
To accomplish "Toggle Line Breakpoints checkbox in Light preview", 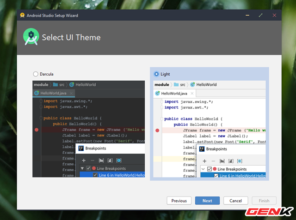I will (x=210, y=169).
